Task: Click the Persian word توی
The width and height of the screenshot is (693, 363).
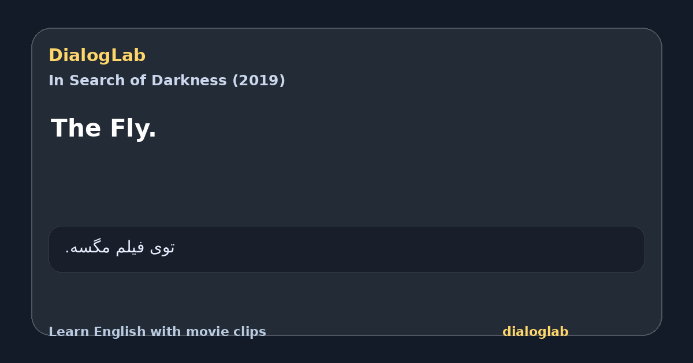Action: [x=163, y=248]
